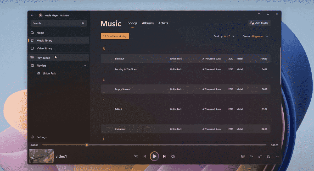314x171 pixels.
Task: Open Music library in the sidebar
Action: click(x=59, y=40)
